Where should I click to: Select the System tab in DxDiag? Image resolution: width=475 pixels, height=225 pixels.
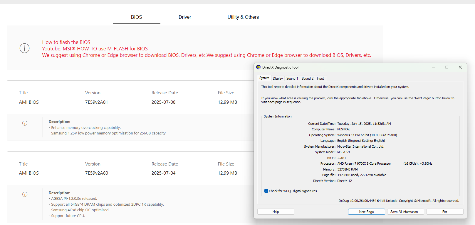tap(264, 78)
